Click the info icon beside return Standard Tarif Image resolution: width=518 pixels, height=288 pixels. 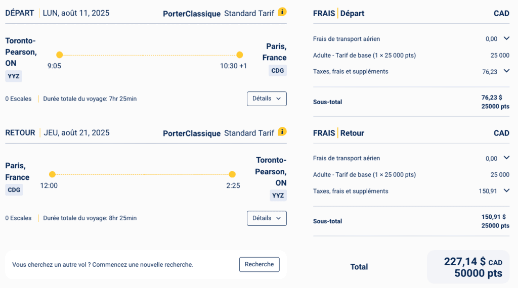click(x=282, y=131)
